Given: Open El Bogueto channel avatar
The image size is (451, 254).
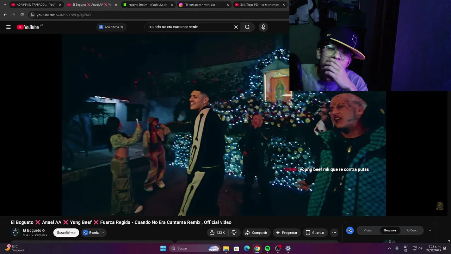Looking at the screenshot, I should point(15,232).
